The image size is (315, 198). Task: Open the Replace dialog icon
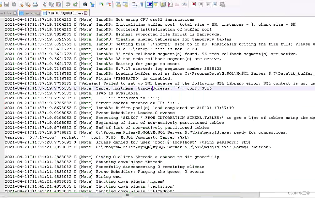pyautogui.click(x=92, y=4)
